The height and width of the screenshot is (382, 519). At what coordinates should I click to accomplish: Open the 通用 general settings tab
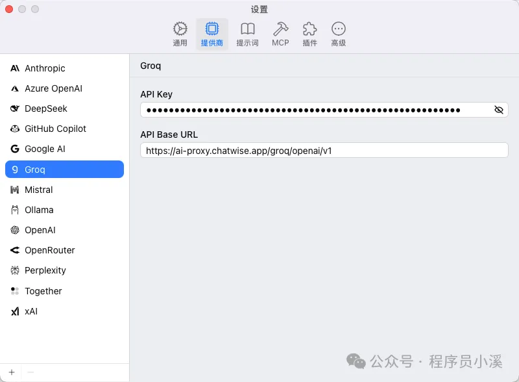pos(180,34)
